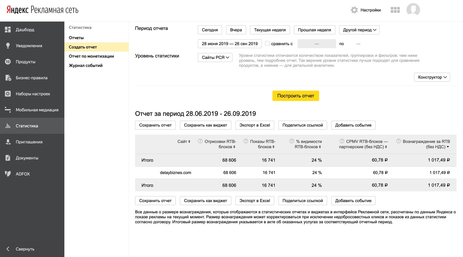Image resolution: width=463 pixels, height=257 pixels.
Task: Click the Settings sets gear icon
Action: coord(8,94)
